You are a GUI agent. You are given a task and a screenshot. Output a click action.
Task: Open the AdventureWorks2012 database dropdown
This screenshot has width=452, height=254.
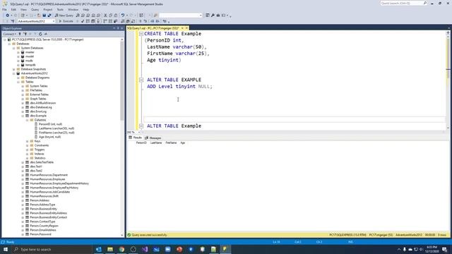36,21
